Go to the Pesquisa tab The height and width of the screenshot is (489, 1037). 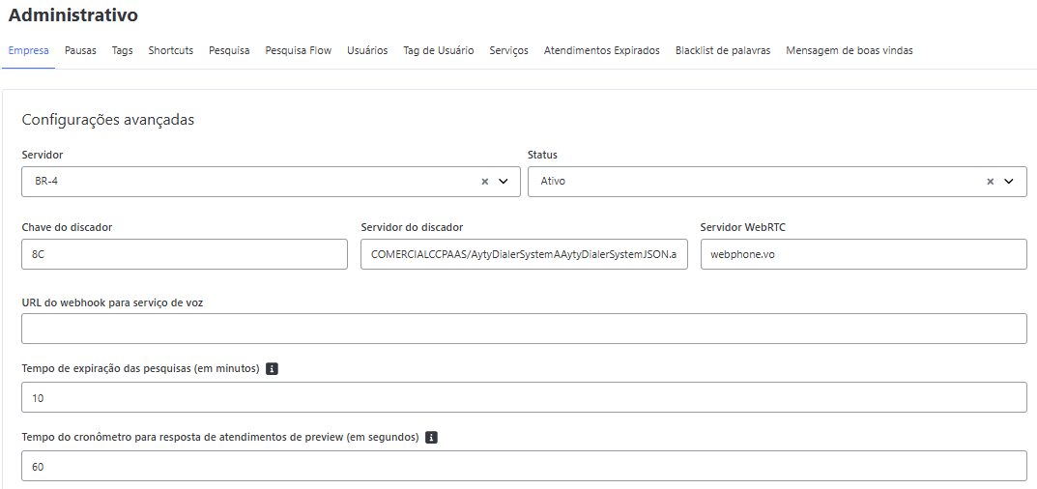229,50
